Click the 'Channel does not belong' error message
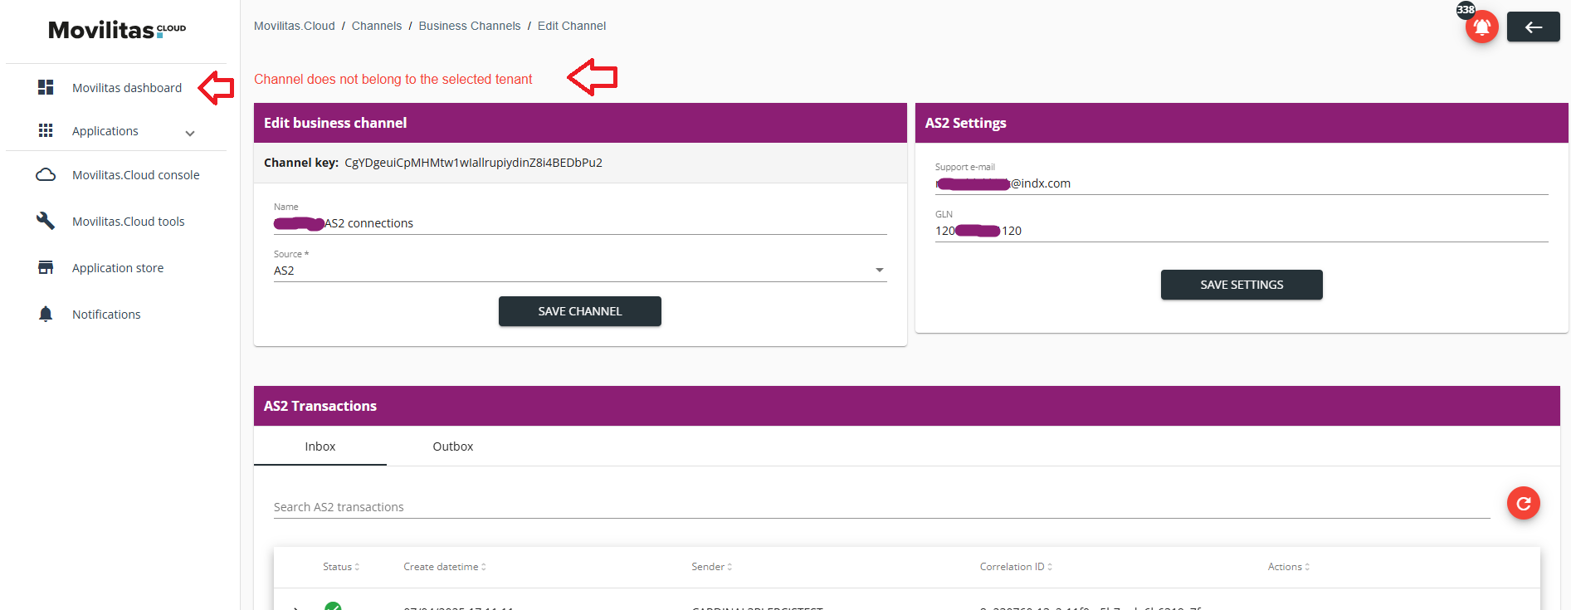Screen dimensions: 1571x610 393,79
